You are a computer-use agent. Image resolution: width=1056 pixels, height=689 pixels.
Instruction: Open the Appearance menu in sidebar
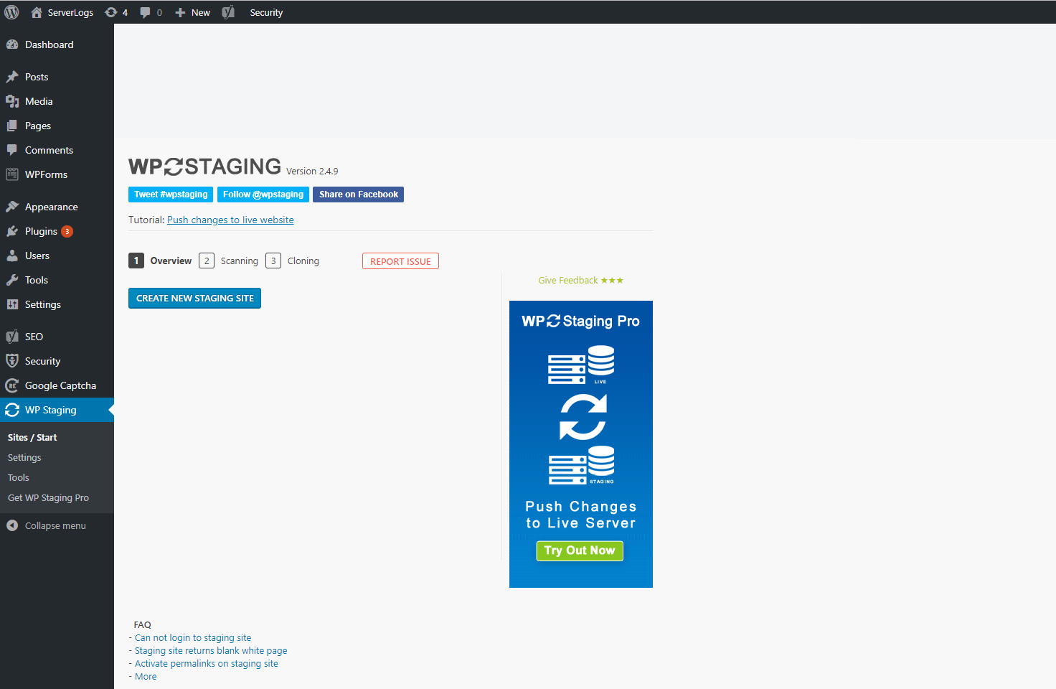[51, 207]
